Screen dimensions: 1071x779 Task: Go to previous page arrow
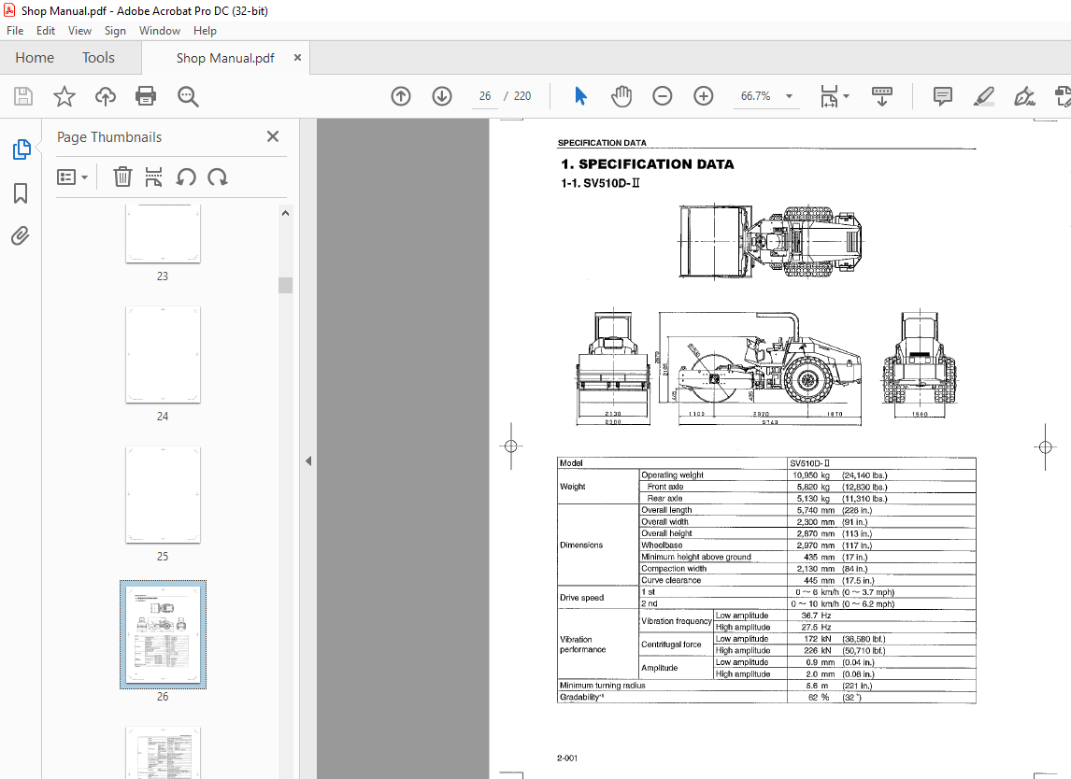pyautogui.click(x=401, y=96)
